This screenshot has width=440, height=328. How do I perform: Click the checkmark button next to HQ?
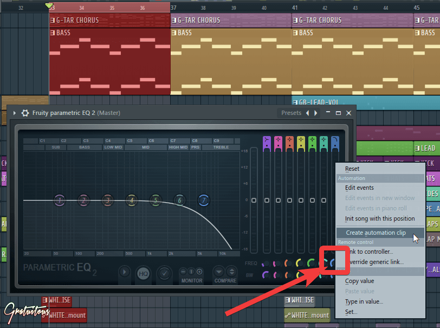(x=164, y=274)
